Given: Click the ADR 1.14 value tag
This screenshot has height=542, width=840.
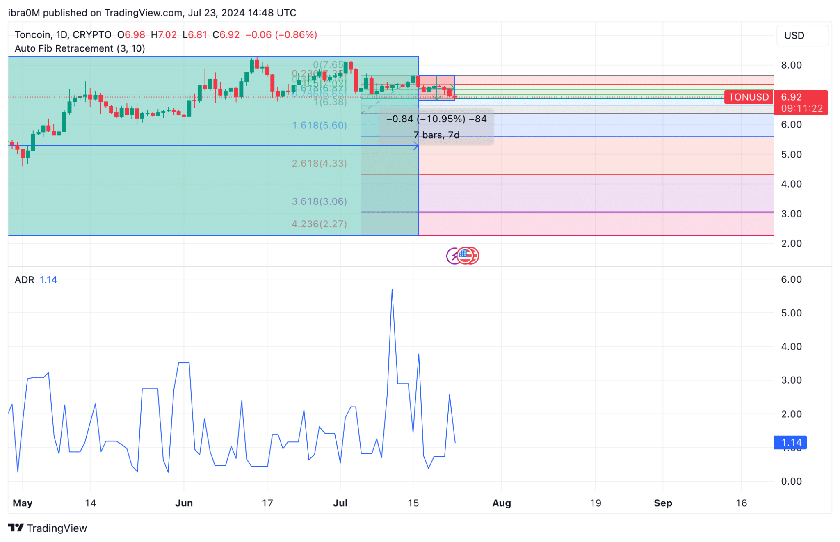Looking at the screenshot, I should coord(790,442).
